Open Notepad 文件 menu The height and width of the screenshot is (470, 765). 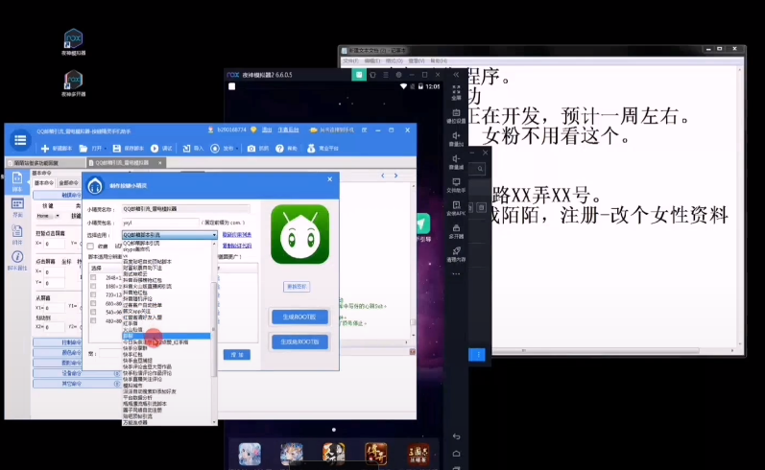point(350,61)
